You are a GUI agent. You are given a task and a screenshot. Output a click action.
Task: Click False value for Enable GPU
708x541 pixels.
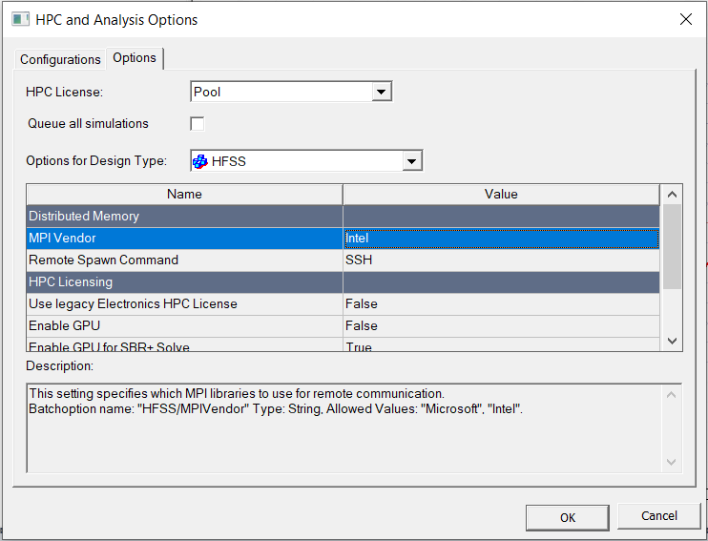click(x=501, y=326)
